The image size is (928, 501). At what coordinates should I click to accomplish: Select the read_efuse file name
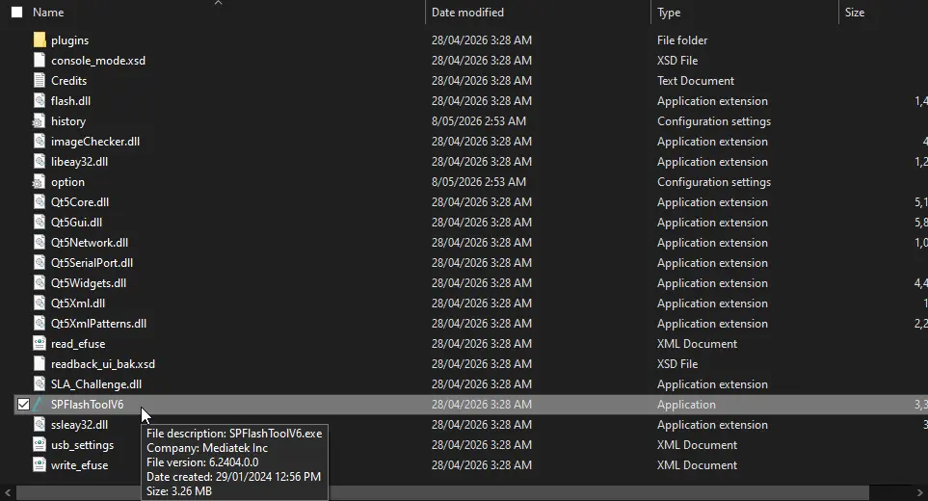(x=78, y=344)
